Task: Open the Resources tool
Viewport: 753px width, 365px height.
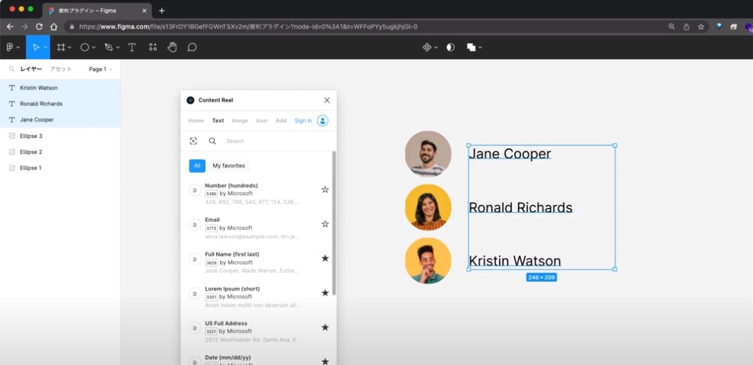Action: coord(153,47)
